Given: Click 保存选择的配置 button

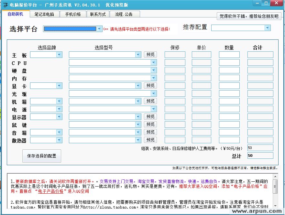Looking at the screenshot, I should [x=42, y=156].
